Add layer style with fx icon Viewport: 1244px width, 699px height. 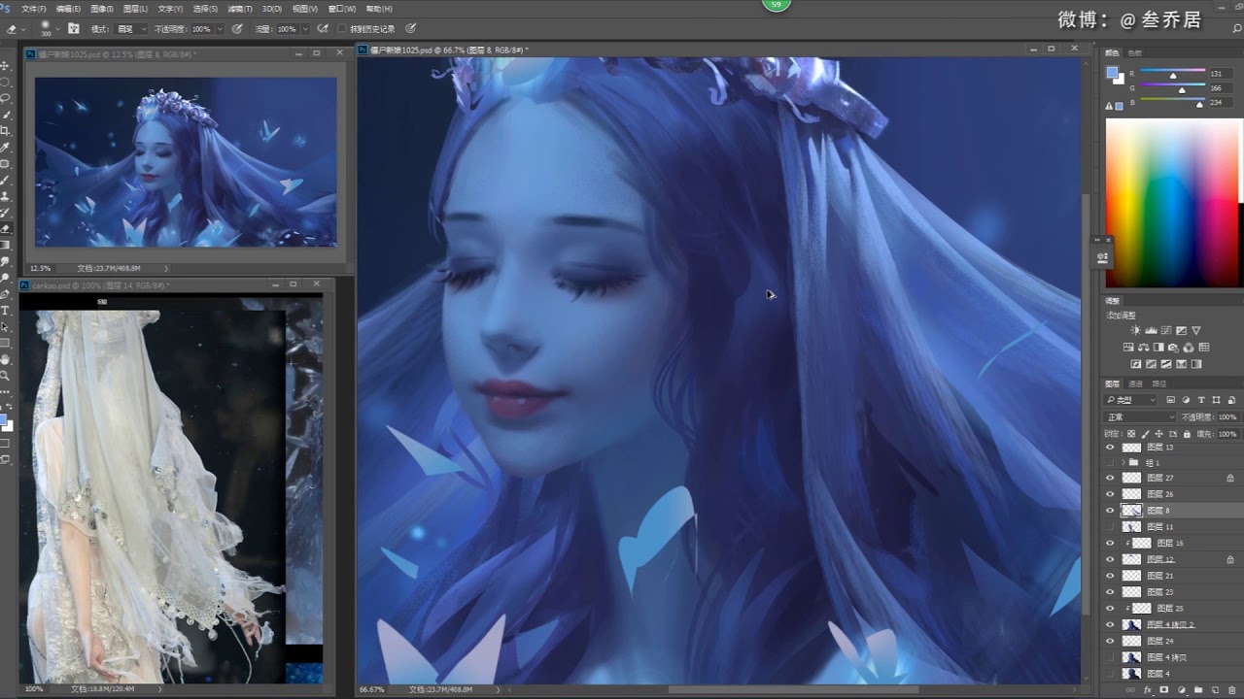[1148, 690]
